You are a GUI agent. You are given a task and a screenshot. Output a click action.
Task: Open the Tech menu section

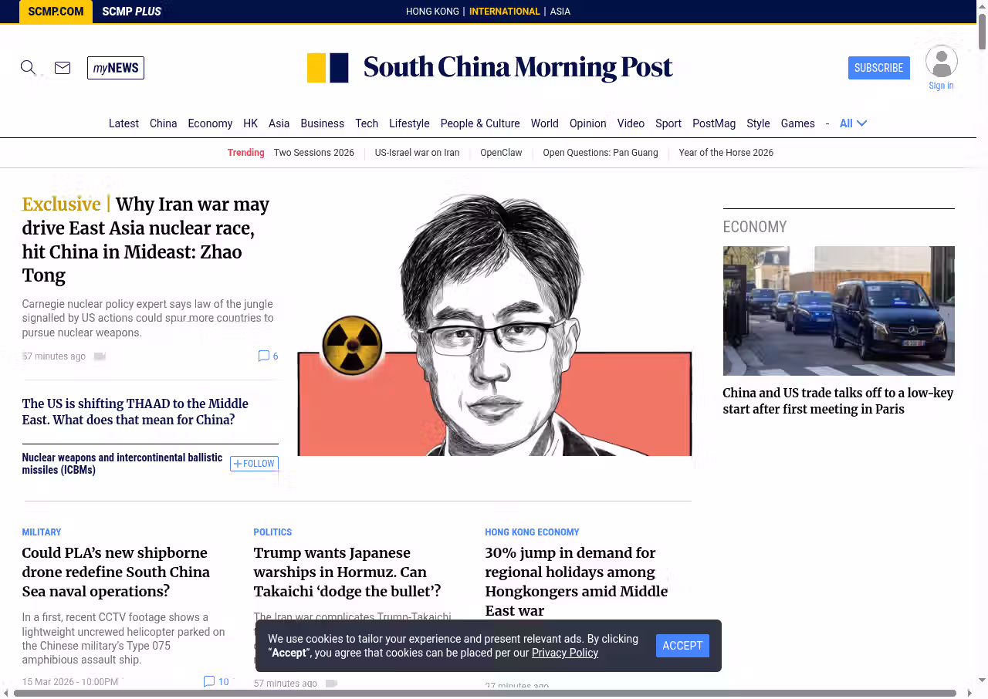(367, 123)
